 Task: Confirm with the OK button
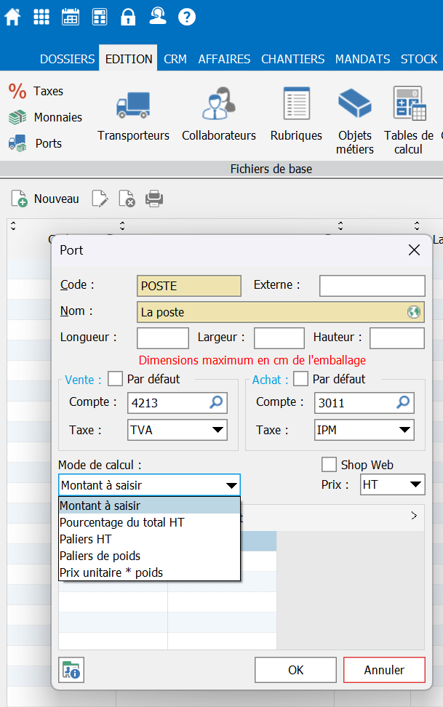(295, 670)
